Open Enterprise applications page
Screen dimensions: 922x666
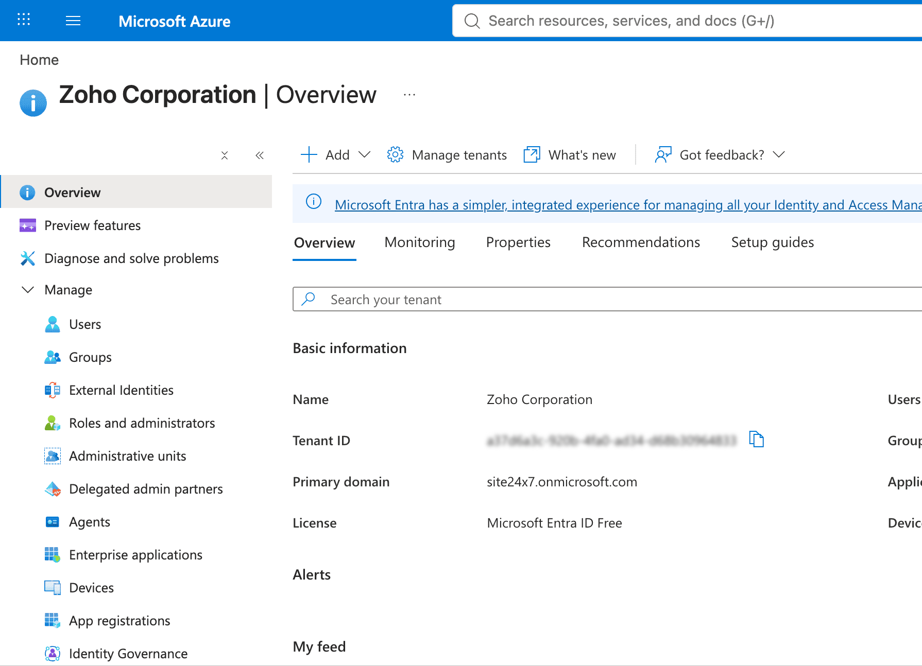click(137, 555)
